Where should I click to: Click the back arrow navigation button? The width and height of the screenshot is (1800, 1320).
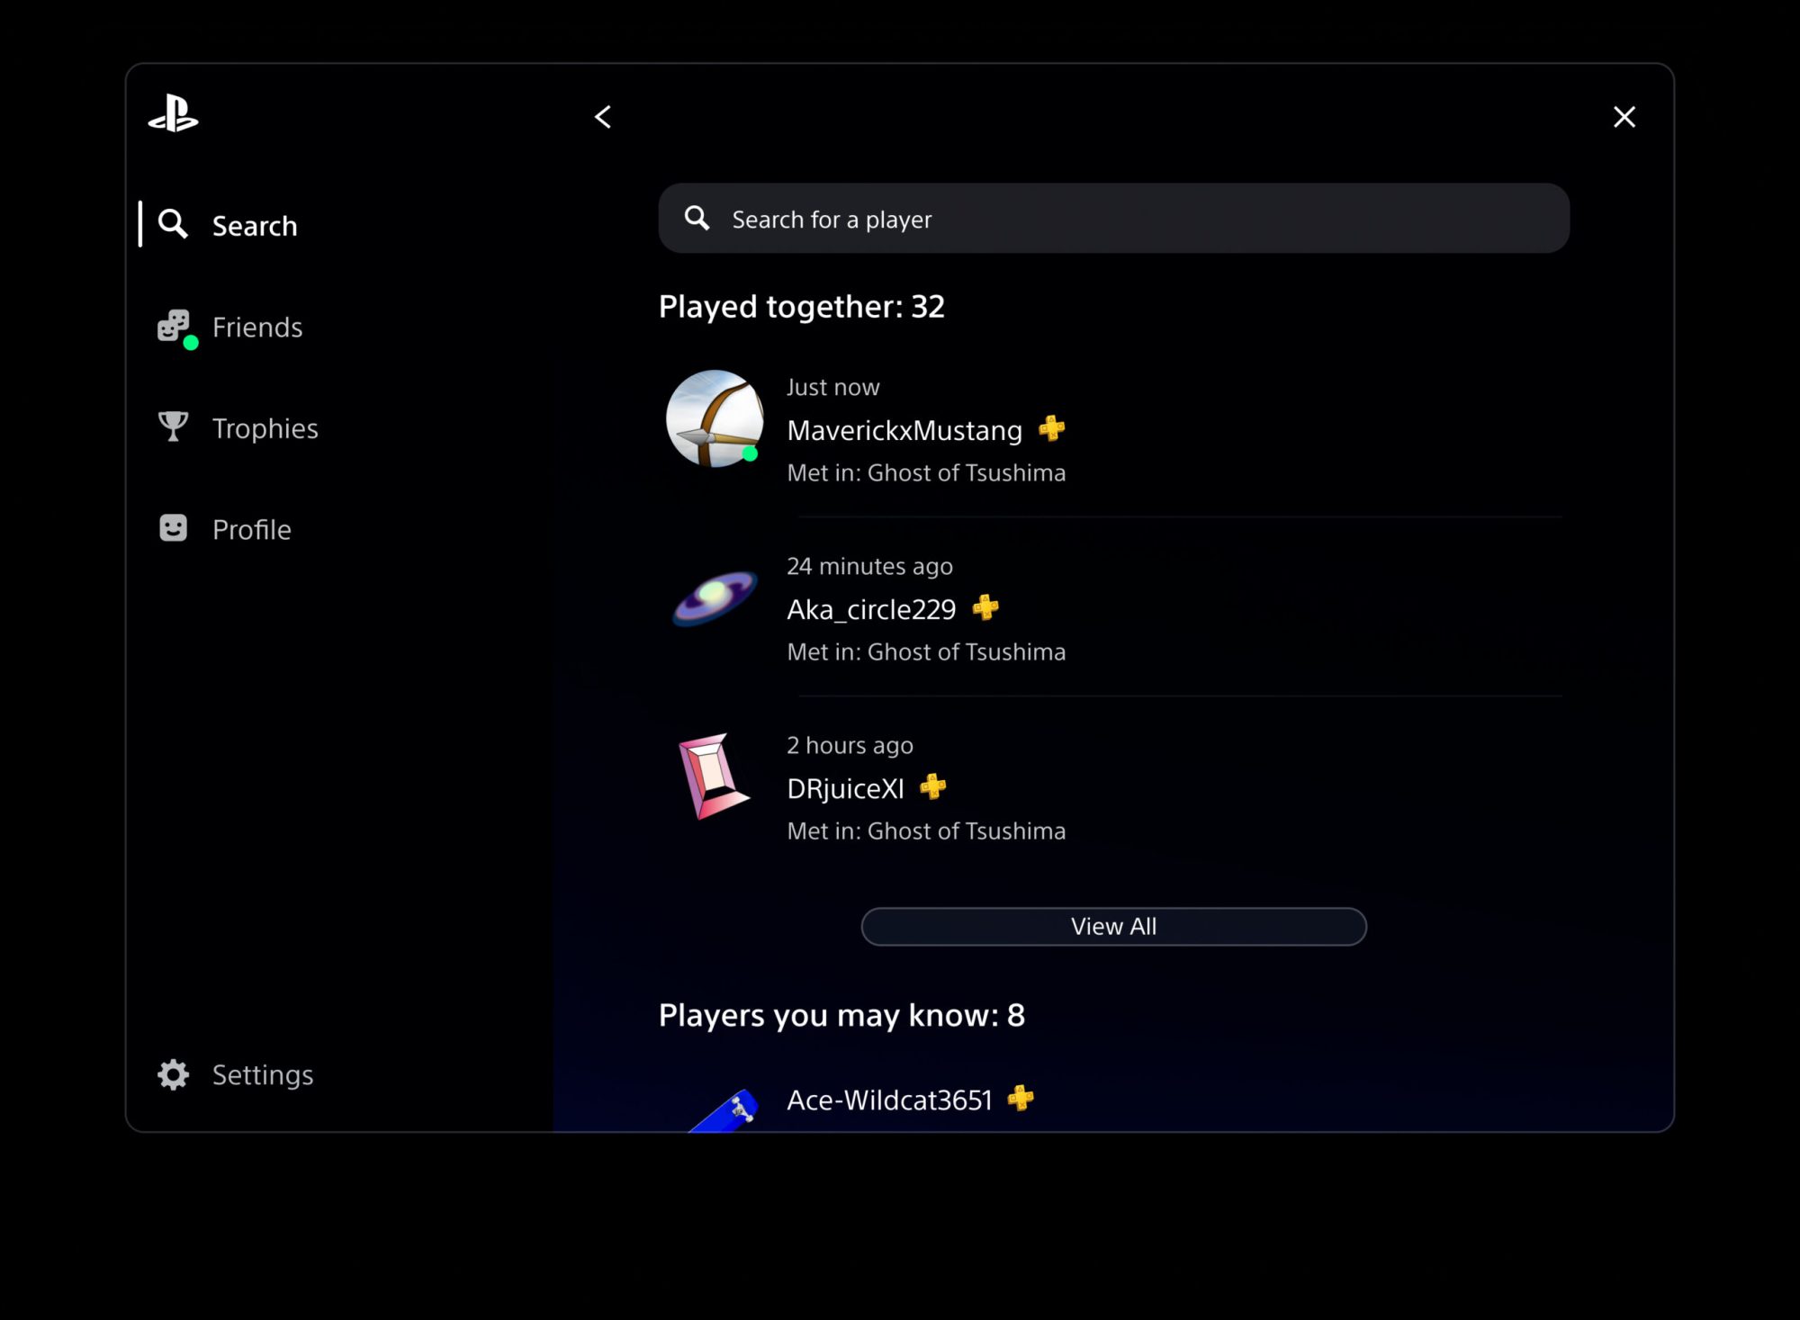pyautogui.click(x=604, y=116)
